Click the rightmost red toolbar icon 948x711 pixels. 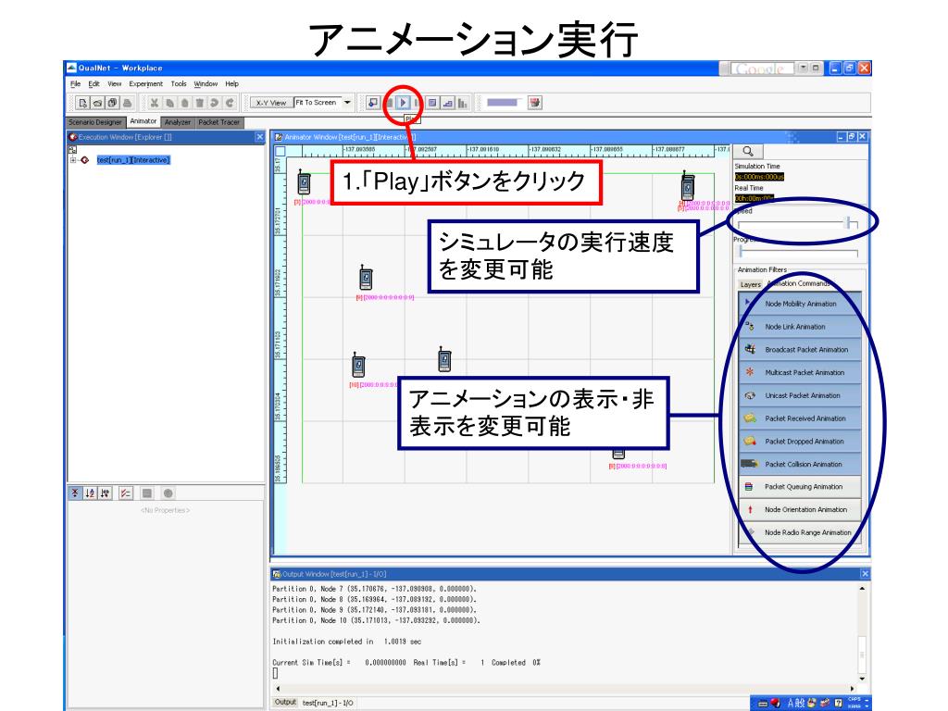(x=534, y=103)
